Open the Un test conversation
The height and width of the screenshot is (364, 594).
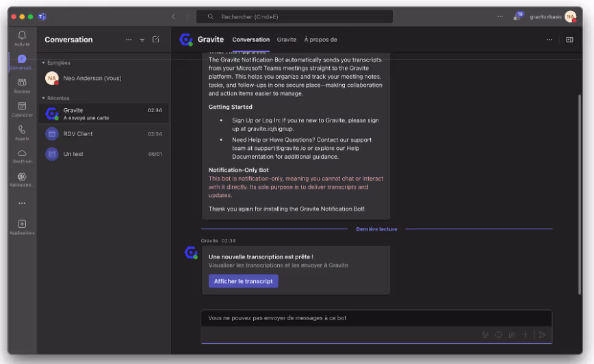click(x=103, y=154)
